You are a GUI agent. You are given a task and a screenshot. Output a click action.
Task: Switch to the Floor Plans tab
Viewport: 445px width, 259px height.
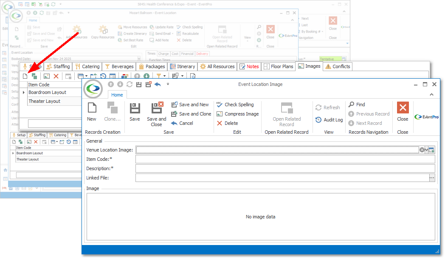pos(279,66)
